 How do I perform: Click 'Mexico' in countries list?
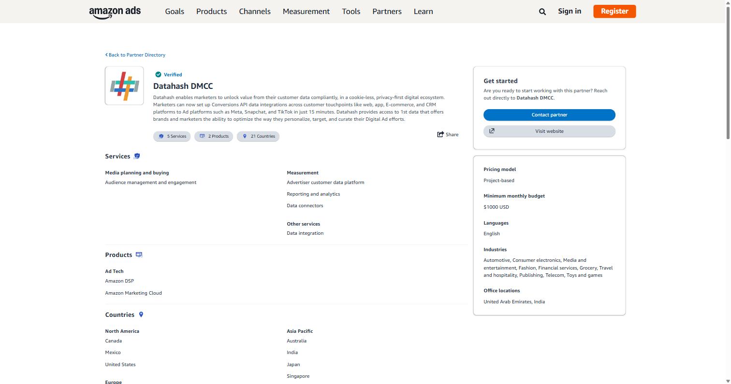coord(113,352)
